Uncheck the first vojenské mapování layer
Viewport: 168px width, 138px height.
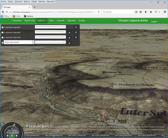coord(2,28)
